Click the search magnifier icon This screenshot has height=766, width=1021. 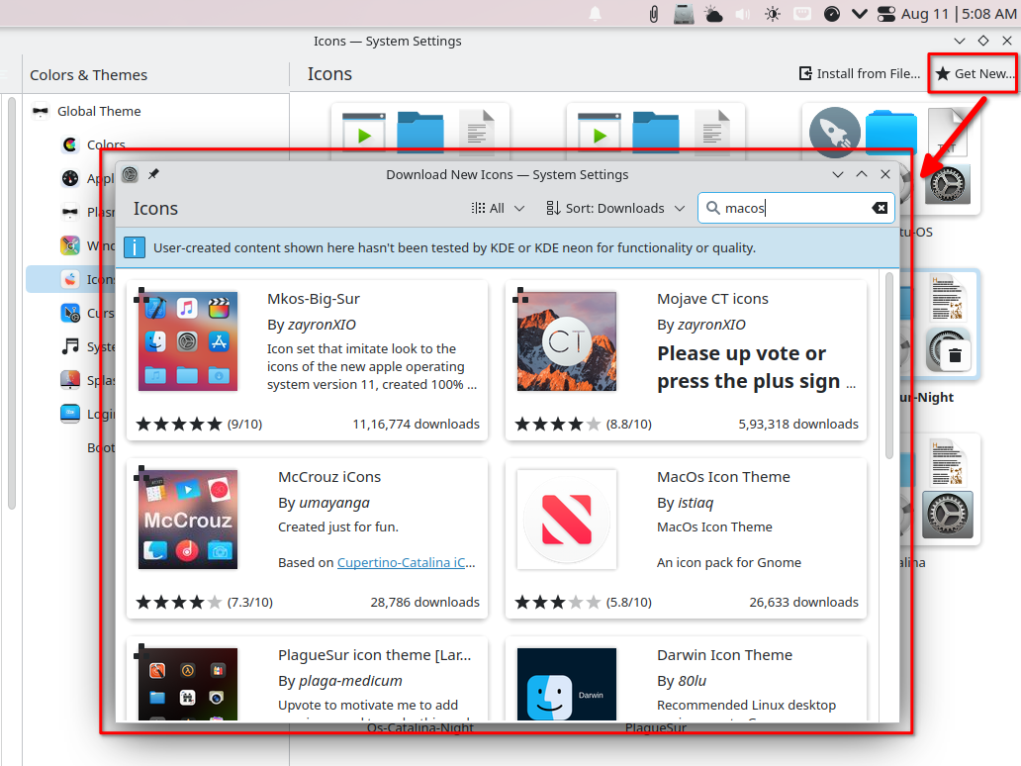pos(713,208)
